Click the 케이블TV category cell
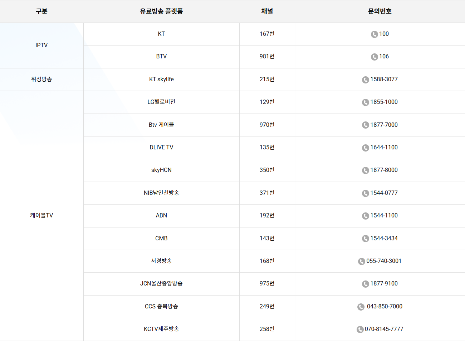 (41, 216)
